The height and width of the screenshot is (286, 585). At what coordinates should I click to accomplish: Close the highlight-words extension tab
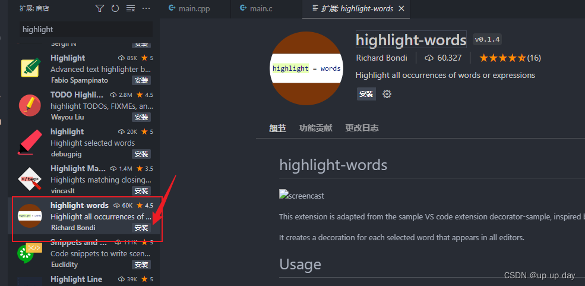[401, 8]
